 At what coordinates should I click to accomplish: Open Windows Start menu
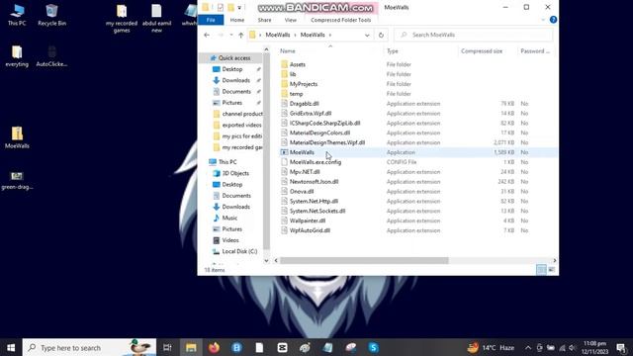11,347
